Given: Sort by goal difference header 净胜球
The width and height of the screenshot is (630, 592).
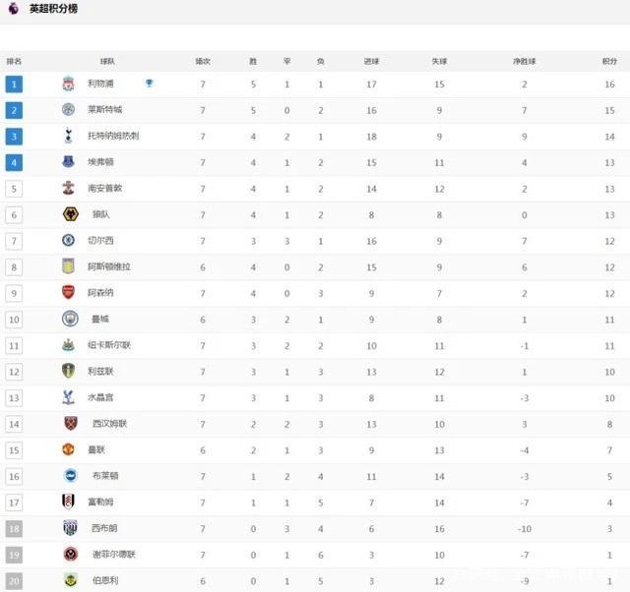Looking at the screenshot, I should pyautogui.click(x=524, y=61).
